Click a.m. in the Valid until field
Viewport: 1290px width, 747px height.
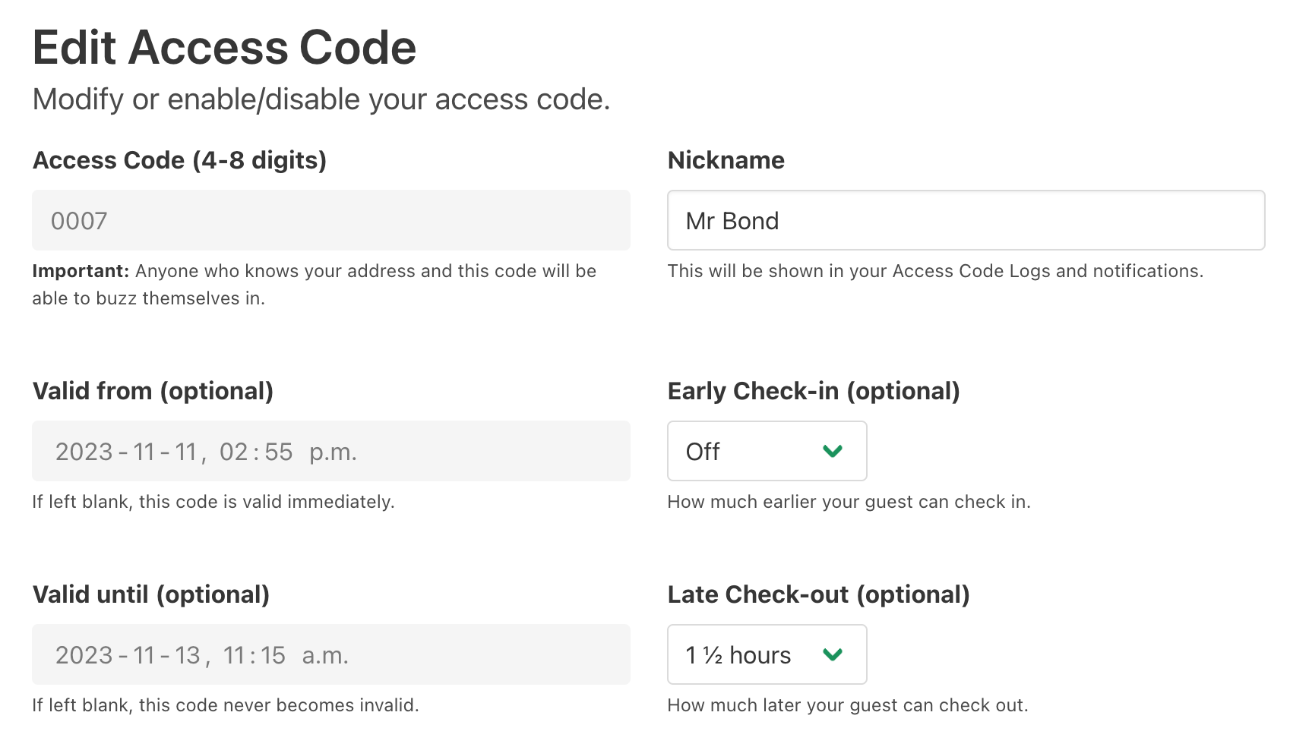coord(325,656)
